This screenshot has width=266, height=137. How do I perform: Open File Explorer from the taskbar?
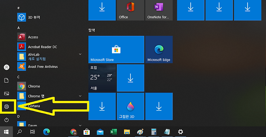127,132
